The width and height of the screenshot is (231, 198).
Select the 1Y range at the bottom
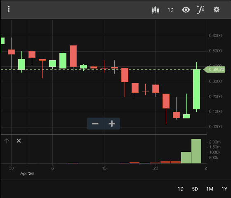coord(224,189)
